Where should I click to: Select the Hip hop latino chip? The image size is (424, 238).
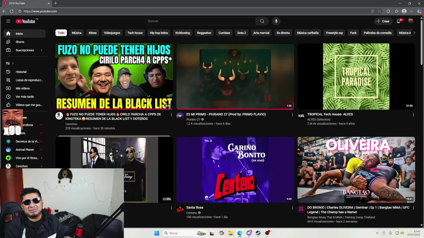159,33
